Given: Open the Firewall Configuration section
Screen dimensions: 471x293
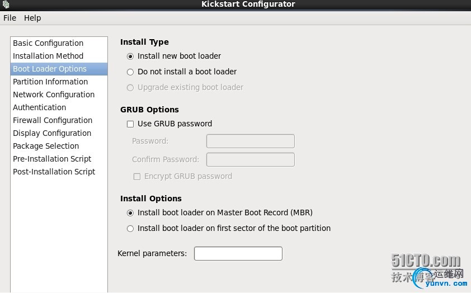Looking at the screenshot, I should 53,120.
